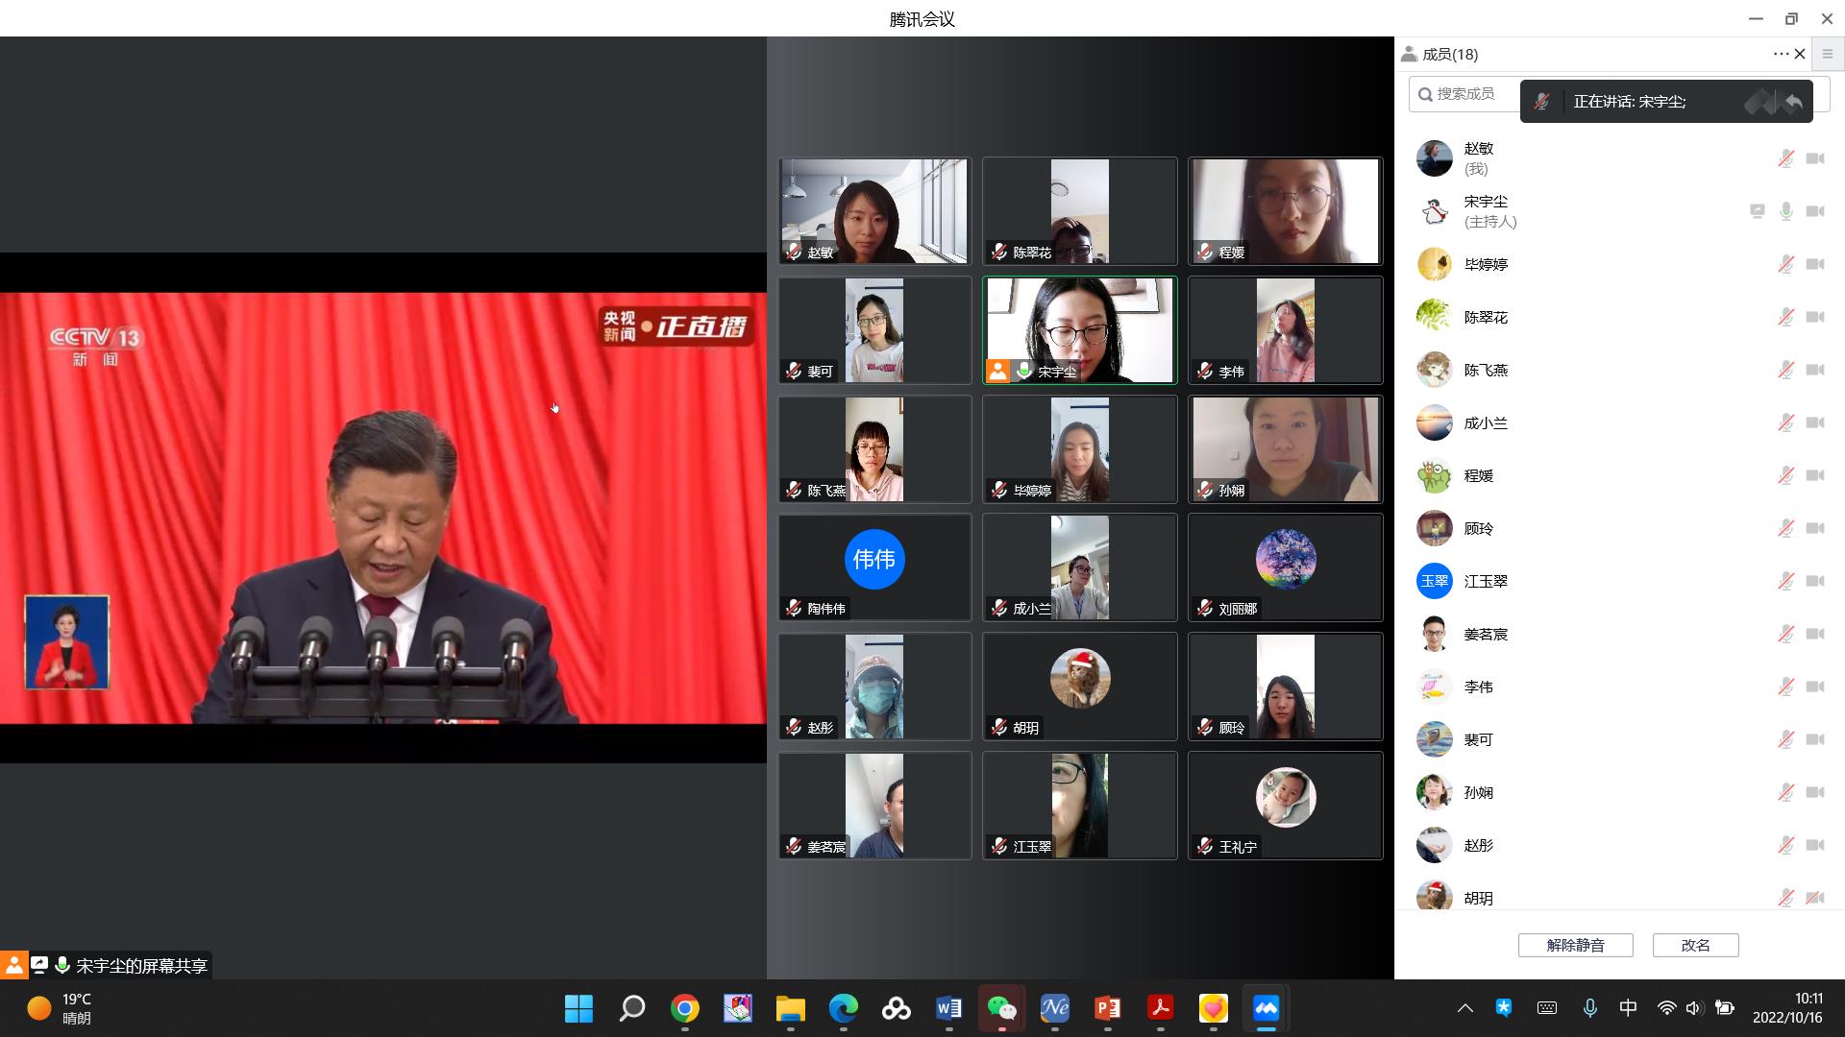Screen dimensions: 1845x1037
Task: Toggle camera icon for 赵敏 in member list
Action: [1815, 158]
